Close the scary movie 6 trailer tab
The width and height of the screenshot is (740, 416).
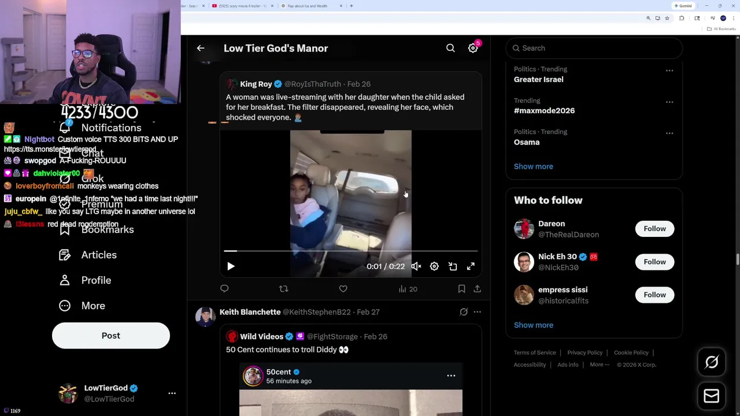click(273, 6)
